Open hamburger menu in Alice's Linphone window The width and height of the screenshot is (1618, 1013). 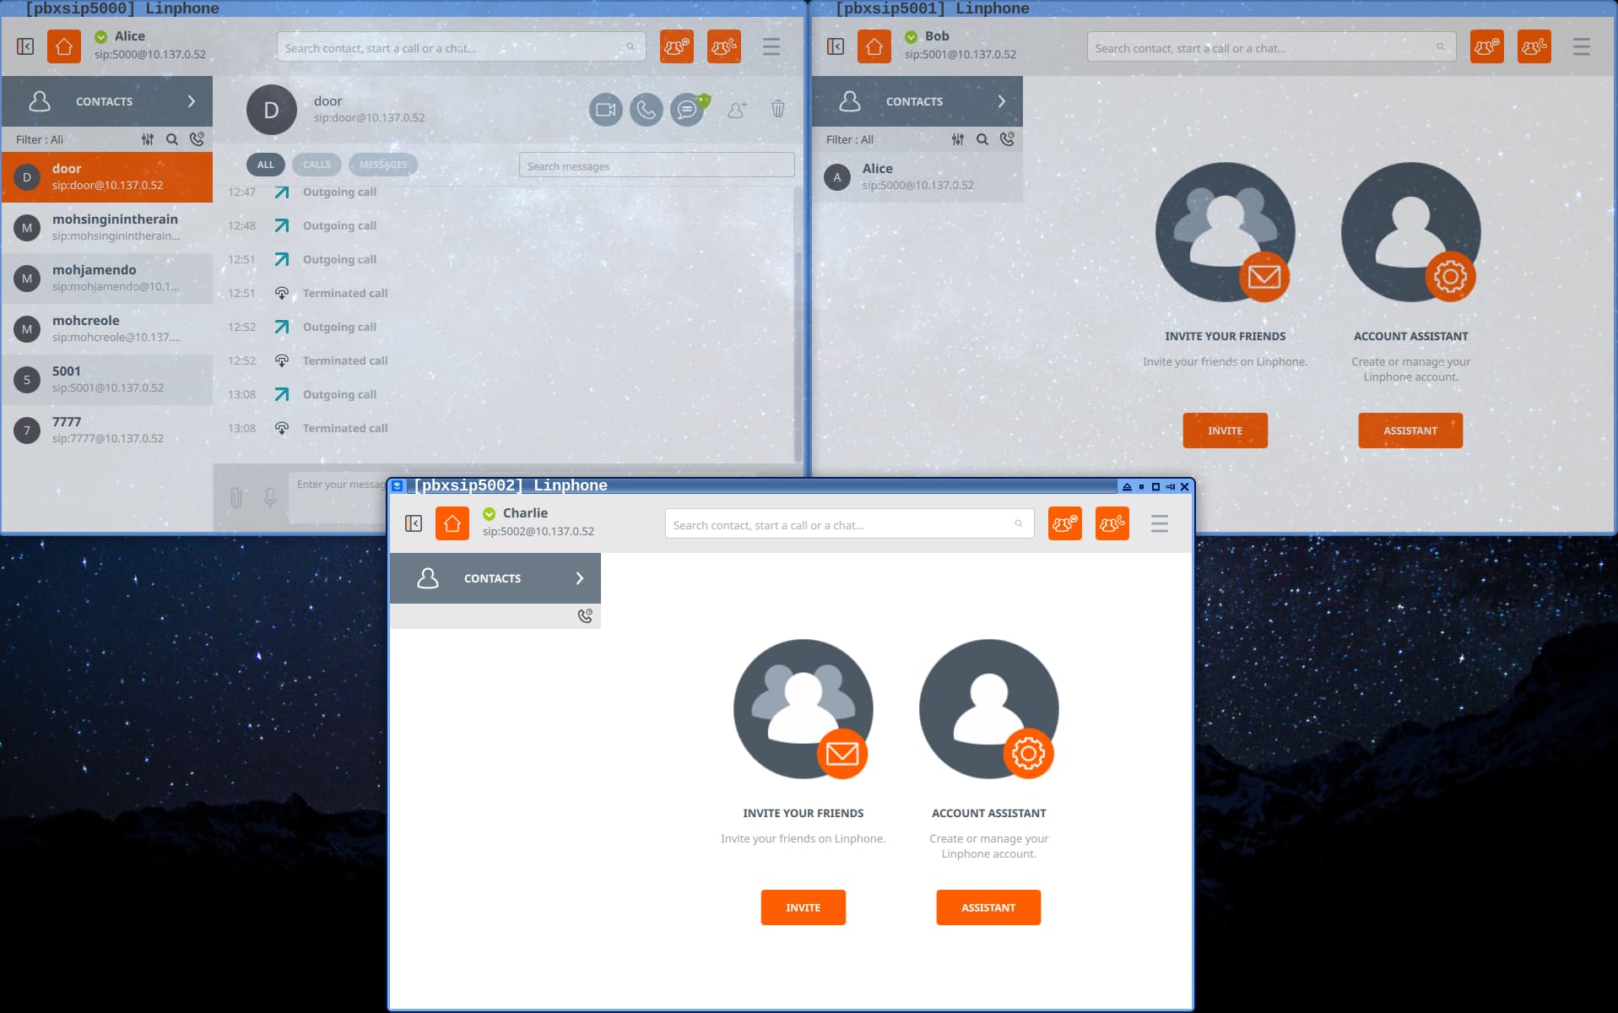(771, 46)
